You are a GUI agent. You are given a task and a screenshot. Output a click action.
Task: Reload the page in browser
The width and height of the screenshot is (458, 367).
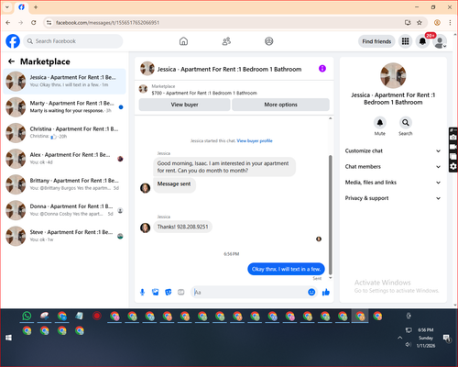click(34, 22)
